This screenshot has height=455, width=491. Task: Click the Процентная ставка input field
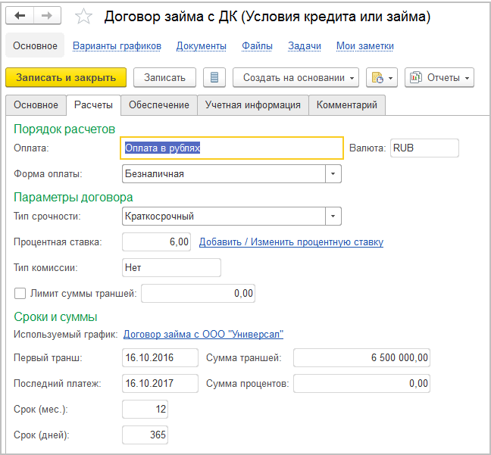tap(156, 242)
